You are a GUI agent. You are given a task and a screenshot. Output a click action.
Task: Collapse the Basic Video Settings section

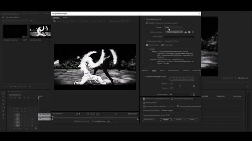145,77
